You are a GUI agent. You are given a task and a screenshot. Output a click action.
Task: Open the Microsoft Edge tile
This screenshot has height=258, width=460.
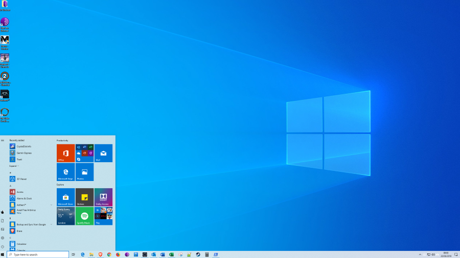(x=66, y=172)
